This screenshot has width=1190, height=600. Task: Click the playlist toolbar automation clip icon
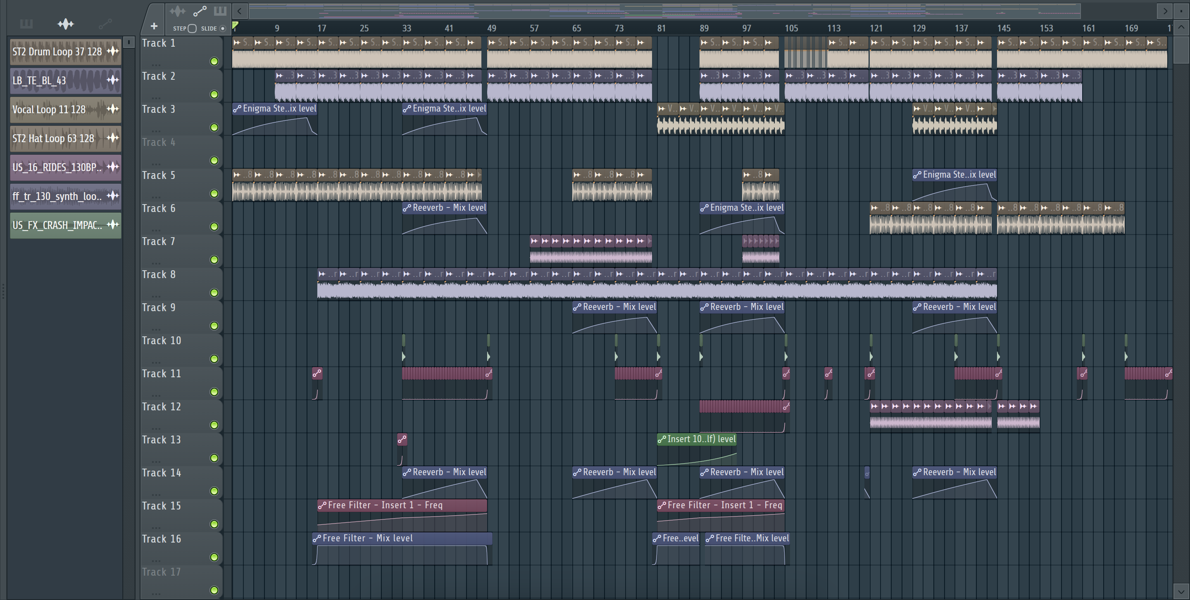pos(200,11)
